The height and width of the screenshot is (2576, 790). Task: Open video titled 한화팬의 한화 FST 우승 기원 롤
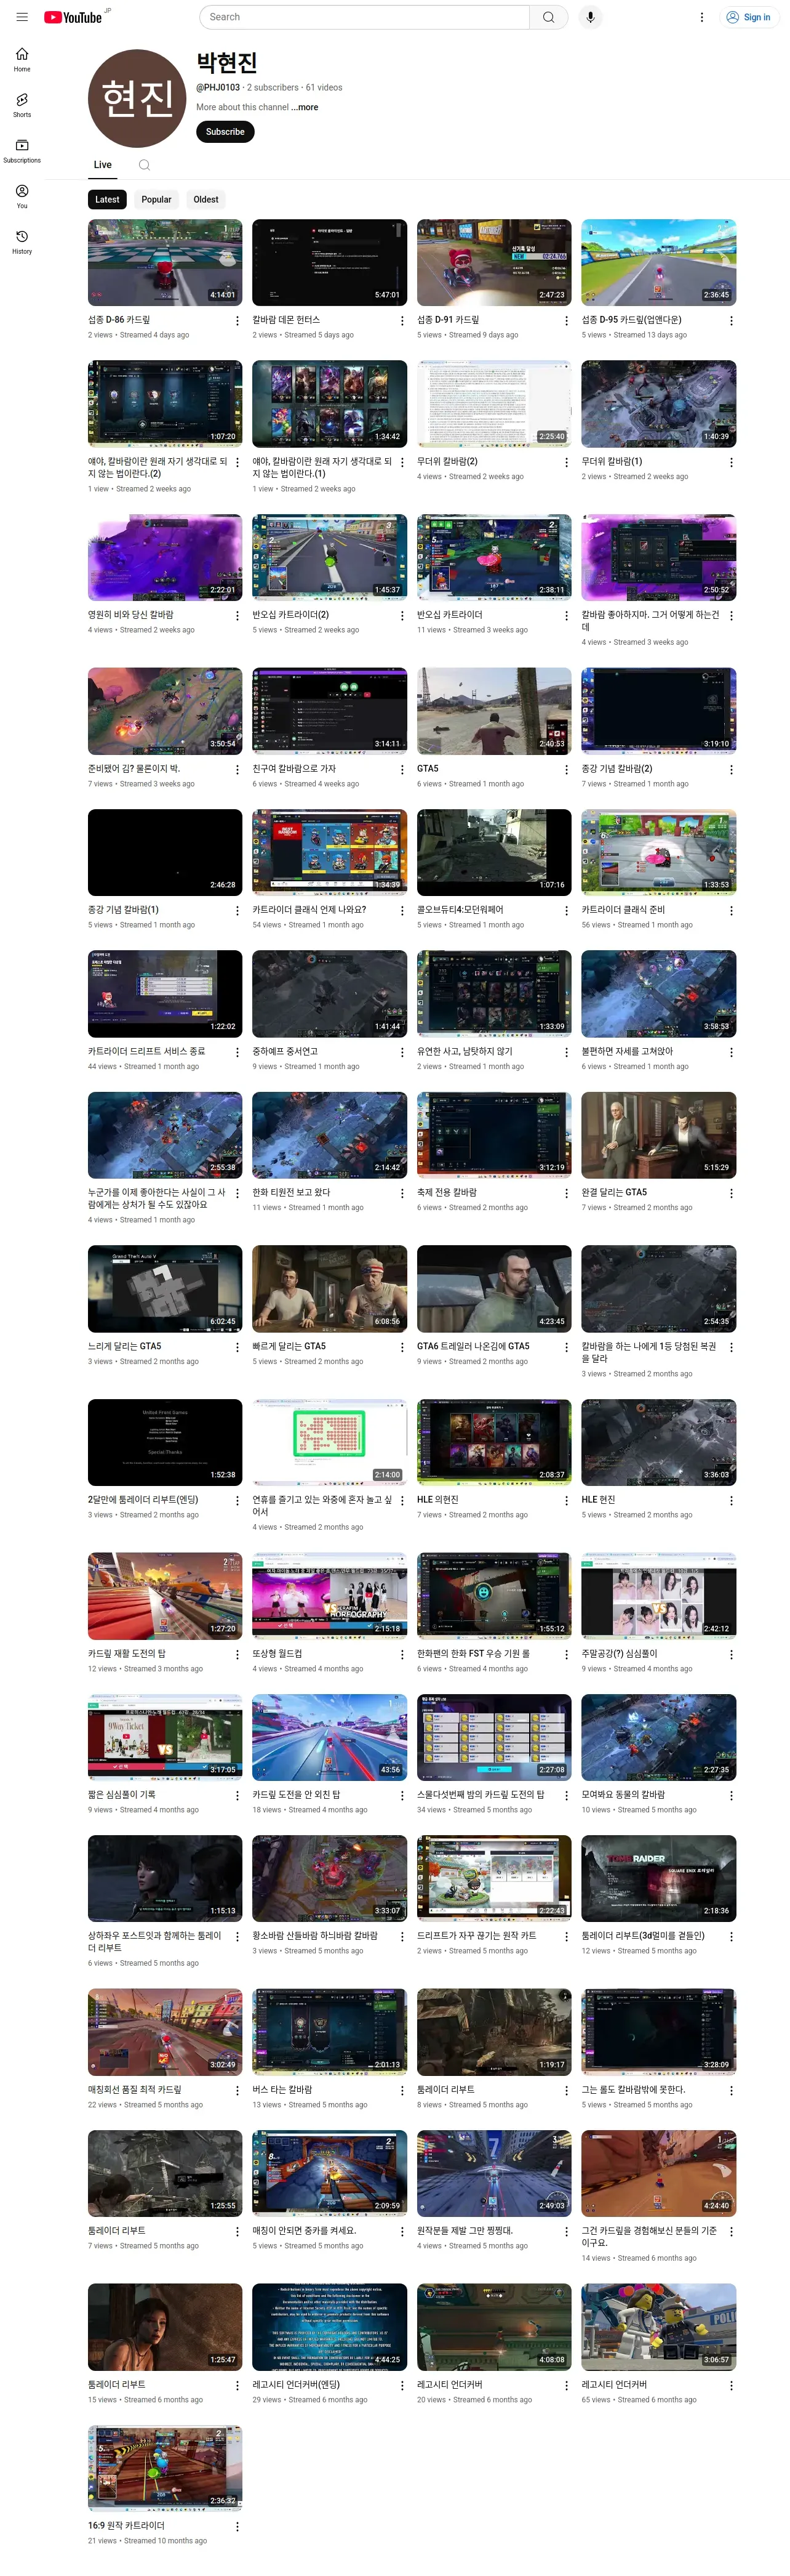(x=473, y=1654)
